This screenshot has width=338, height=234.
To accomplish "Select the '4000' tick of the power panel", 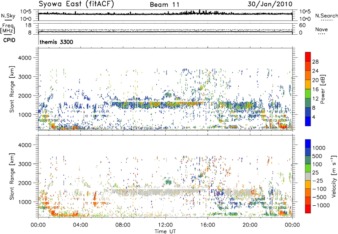I will point(25,58).
